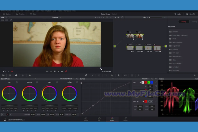Open the Workspace menu
Viewport: 198px width, 132px height.
pyautogui.click(x=67, y=11)
